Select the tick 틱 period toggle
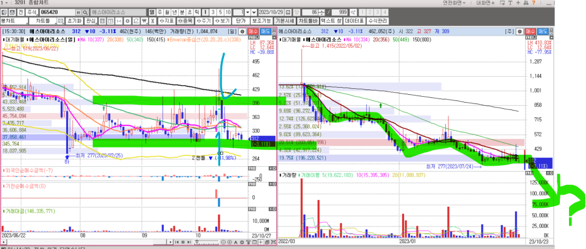Image resolution: width=586 pixels, height=249 pixels. [x=196, y=12]
